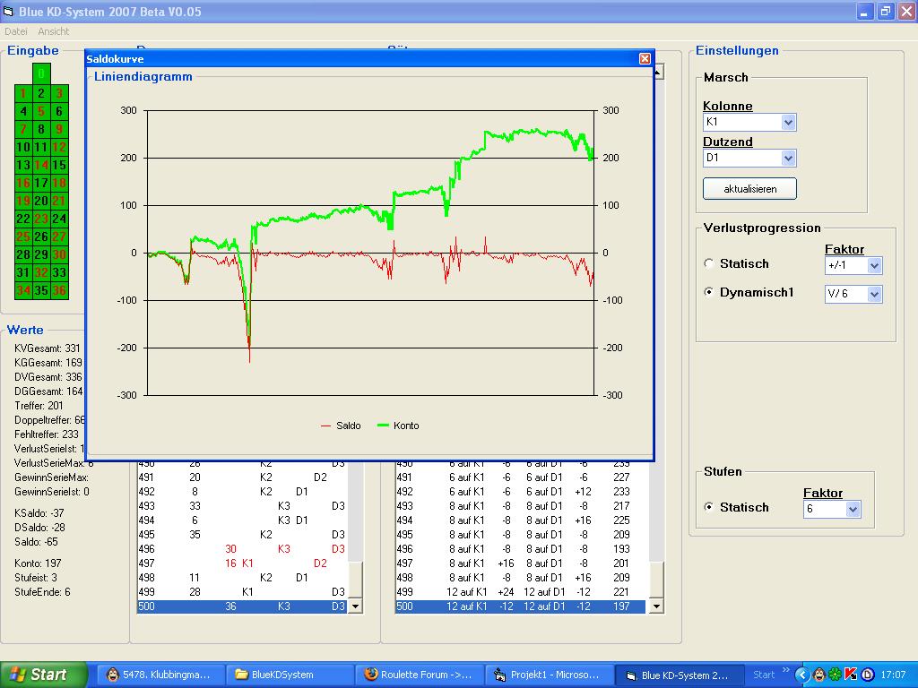Viewport: 918px width, 688px height.
Task: Select row 493 in the spins list
Action: [242, 506]
